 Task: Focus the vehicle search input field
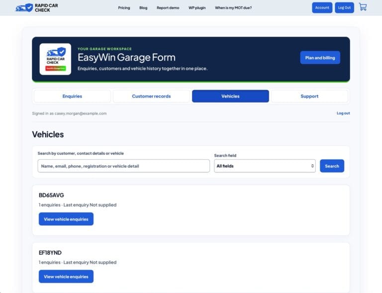[124, 166]
